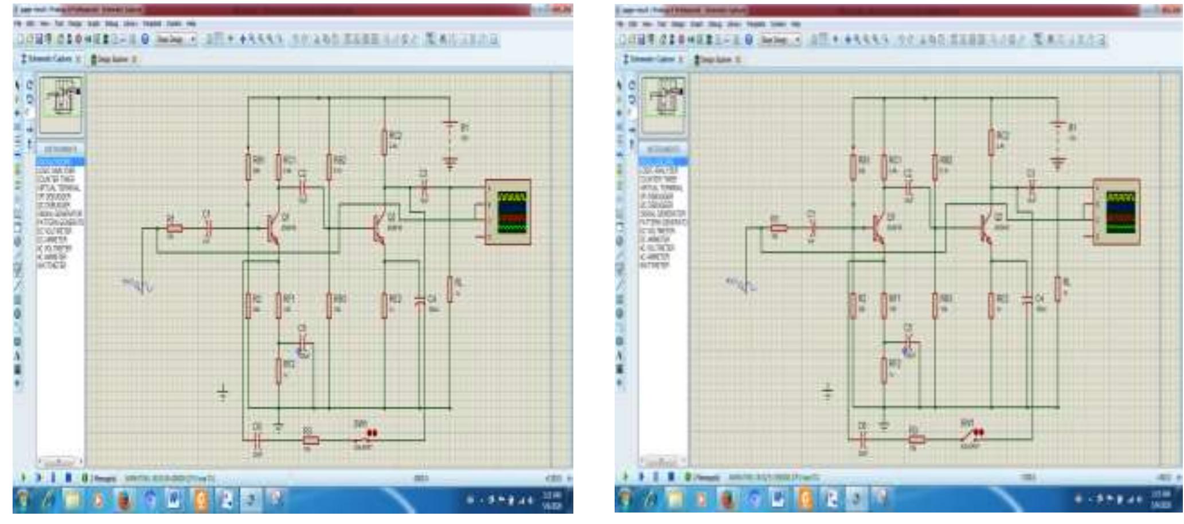Step the simulation in left window

[x=39, y=477]
